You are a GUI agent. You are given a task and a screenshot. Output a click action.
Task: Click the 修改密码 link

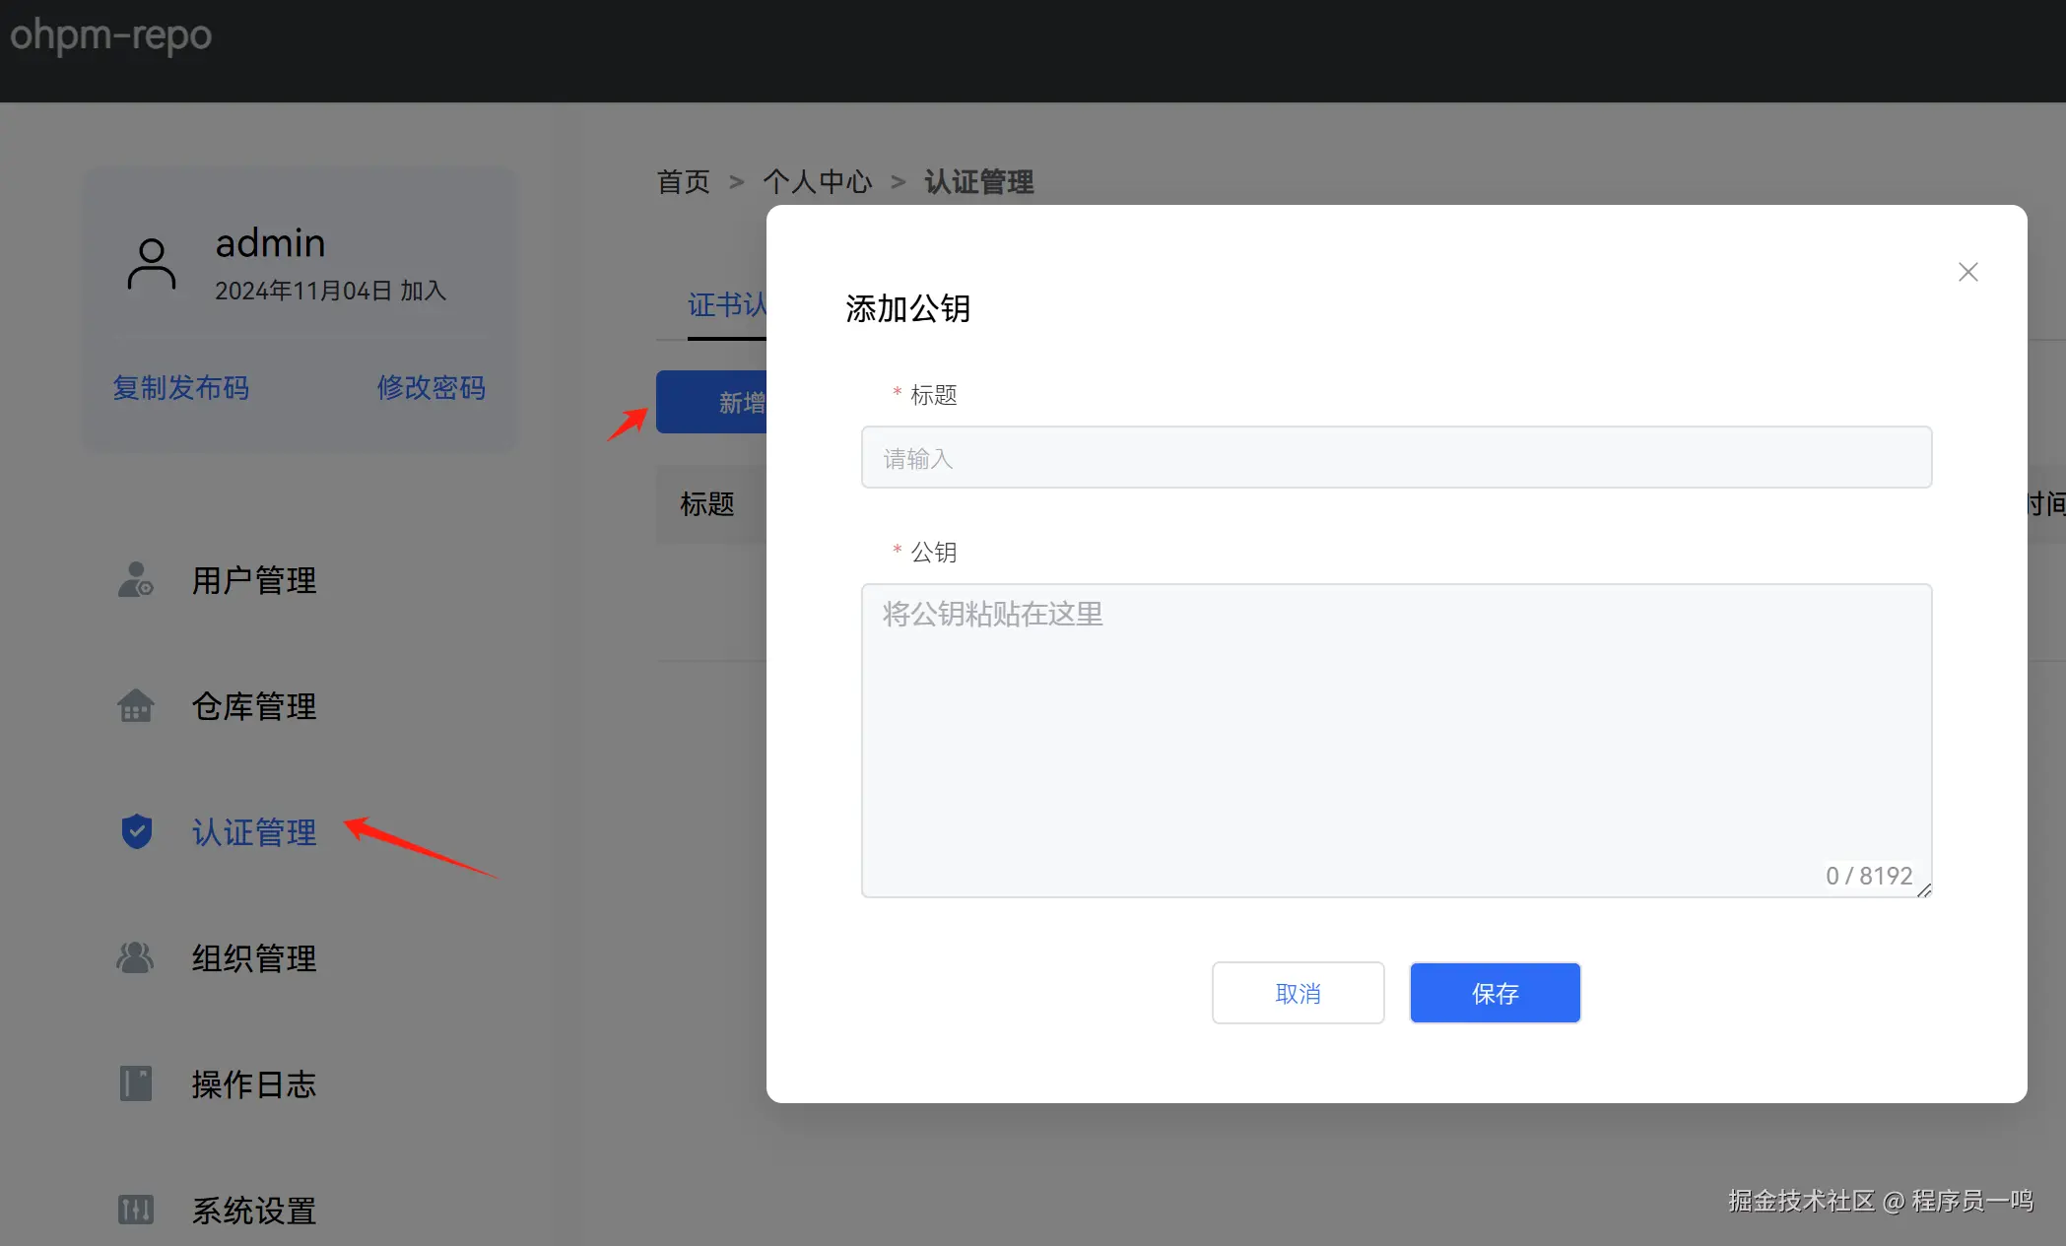pos(431,388)
